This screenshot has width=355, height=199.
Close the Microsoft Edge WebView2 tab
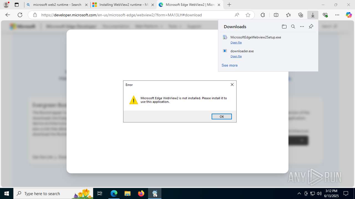coord(219,5)
